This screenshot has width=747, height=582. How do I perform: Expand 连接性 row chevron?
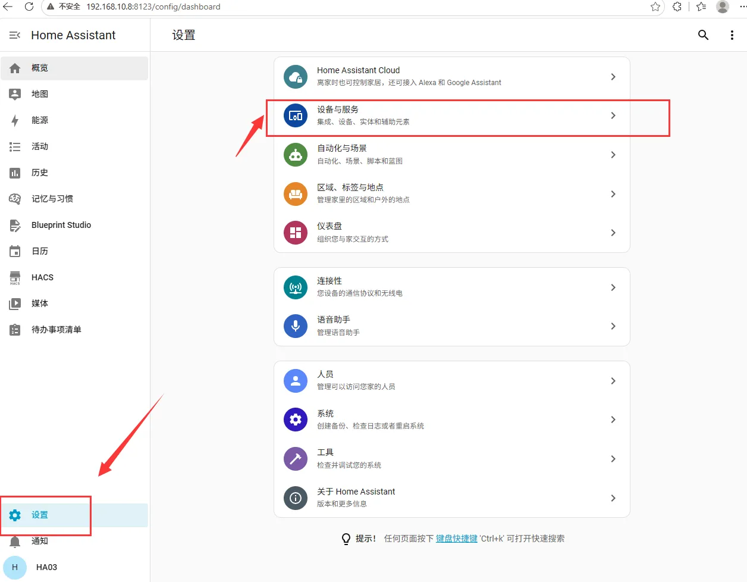tap(613, 287)
